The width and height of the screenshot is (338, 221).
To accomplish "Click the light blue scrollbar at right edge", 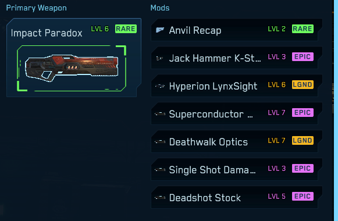I will pyautogui.click(x=336, y=110).
